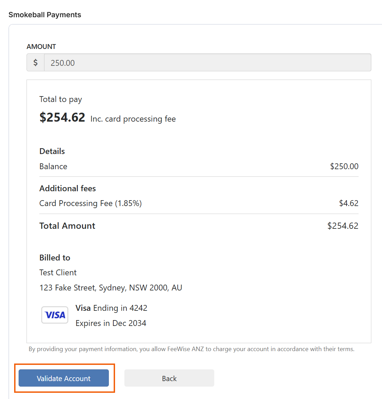The image size is (382, 399).
Task: Click the 'Inc. card processing fee' note
Action: [133, 119]
